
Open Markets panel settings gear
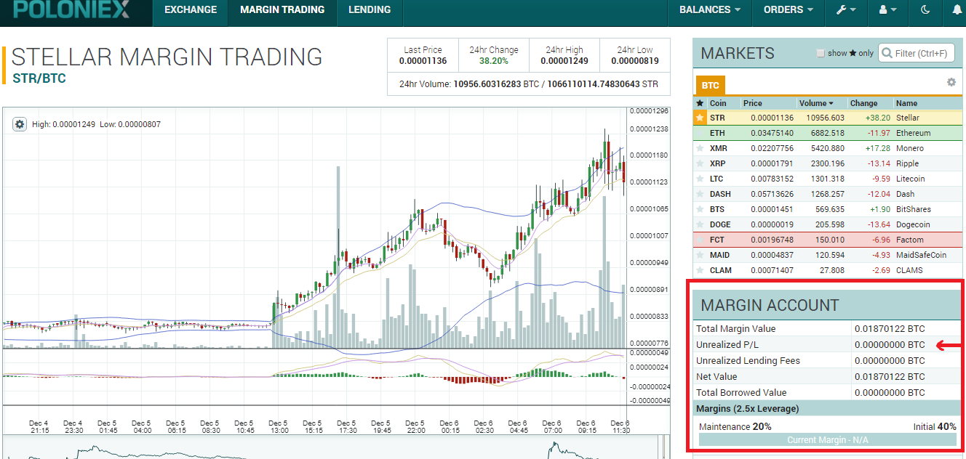coord(951,82)
